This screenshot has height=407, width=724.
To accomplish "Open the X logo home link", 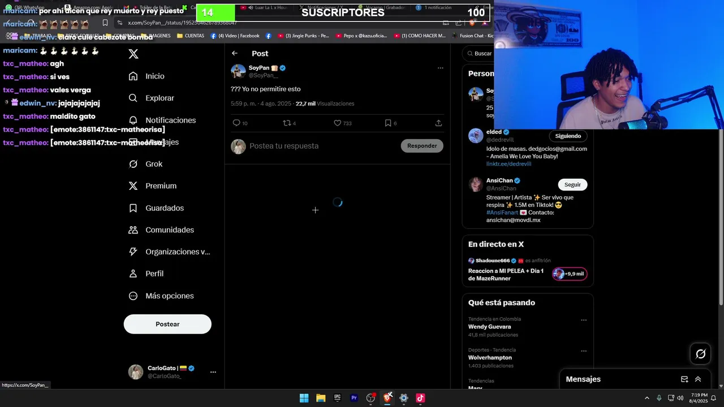I will (133, 54).
